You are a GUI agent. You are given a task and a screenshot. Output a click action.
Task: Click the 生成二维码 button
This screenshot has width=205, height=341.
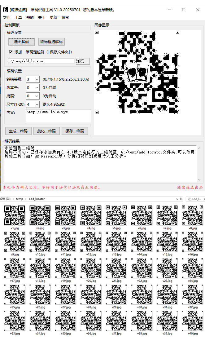[x=19, y=131]
